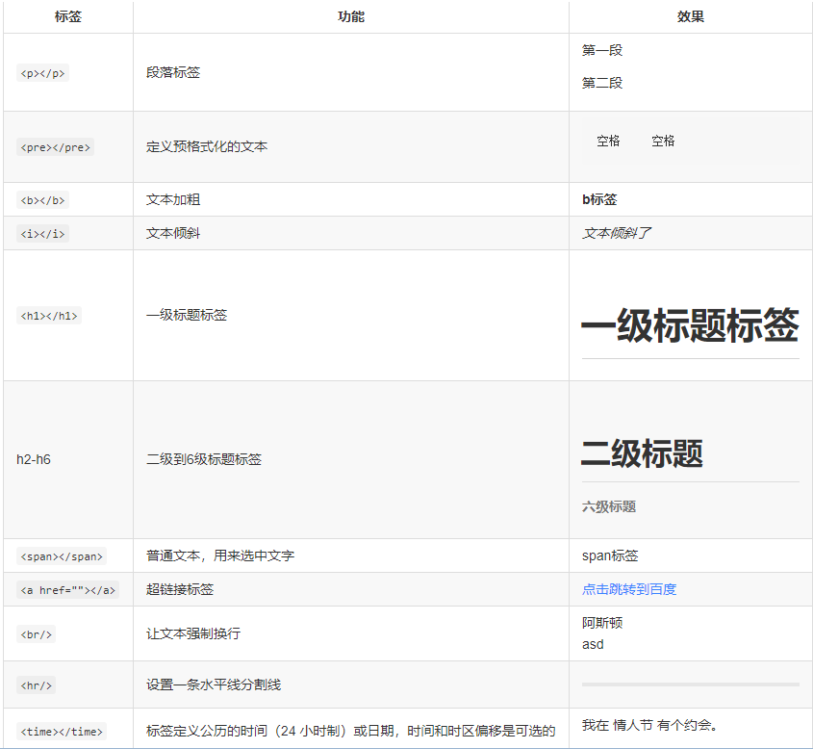Click the 阿斯顿 line-break example

coord(602,623)
